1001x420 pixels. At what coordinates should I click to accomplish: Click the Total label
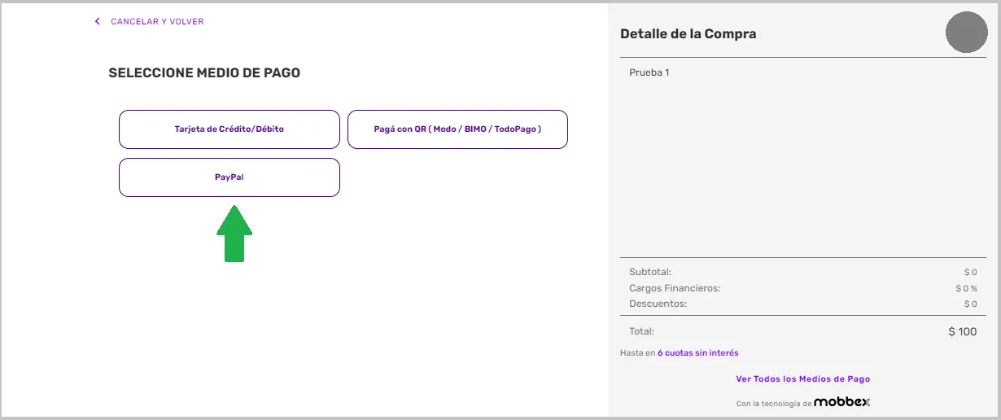(x=641, y=331)
